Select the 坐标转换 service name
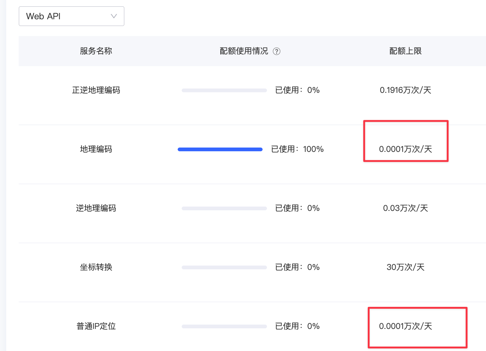The width and height of the screenshot is (486, 351). point(96,267)
